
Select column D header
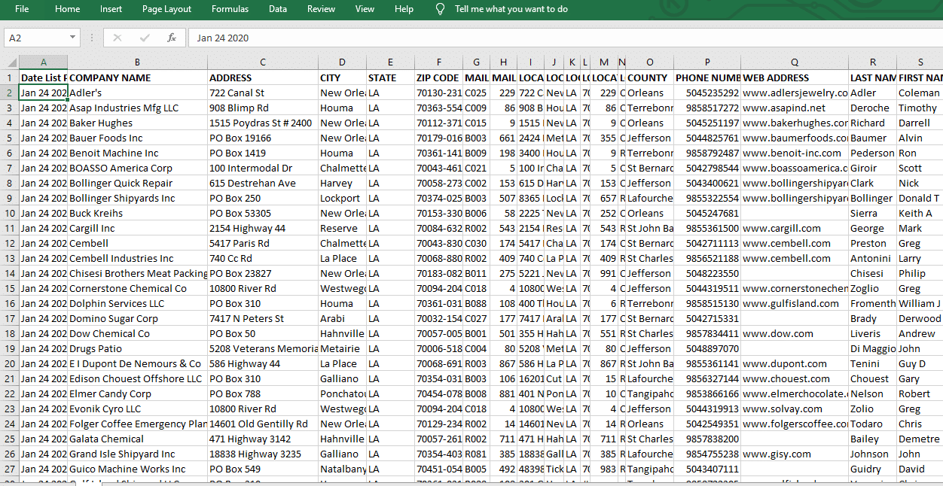(x=342, y=62)
